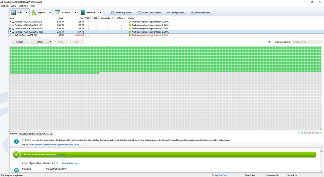This screenshot has width=324, height=177.
Task: Uncheck WD My Passport 2TB (K:) disk
Action: pyautogui.click(x=10, y=35)
